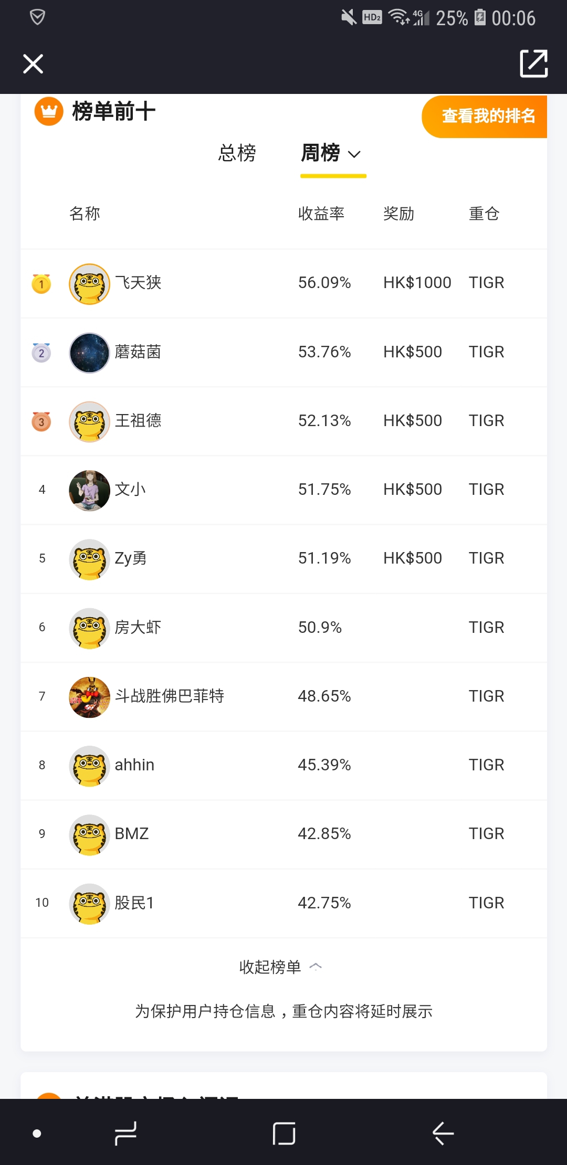This screenshot has height=1165, width=567.
Task: Expand the 周榜 dropdown arrow
Action: 354,154
